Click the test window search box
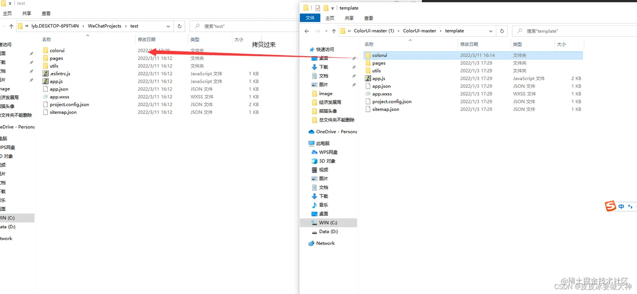The height and width of the screenshot is (294, 637). coord(244,26)
